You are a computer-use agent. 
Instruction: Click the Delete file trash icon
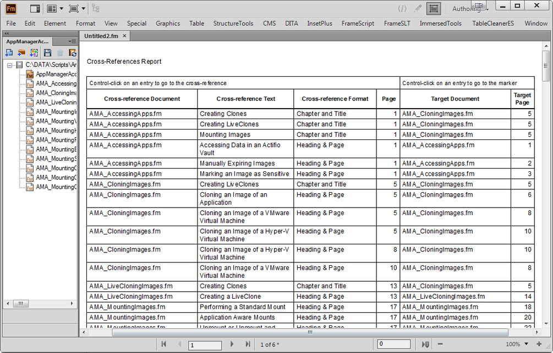(60, 53)
